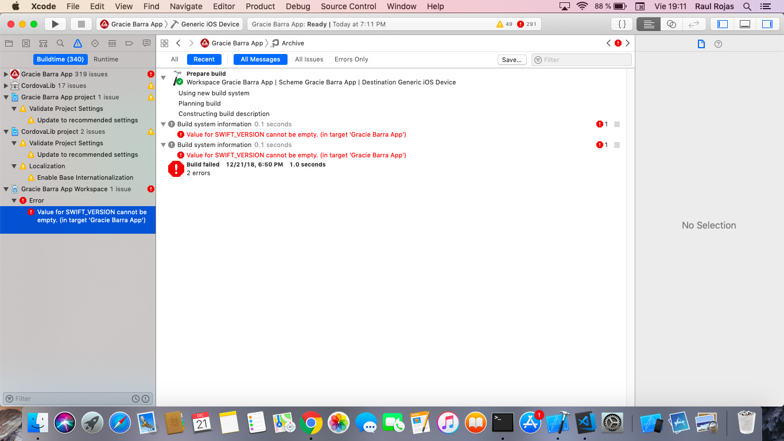Select Enable Base Internationalization warning
Image resolution: width=784 pixels, height=441 pixels.
(85, 177)
